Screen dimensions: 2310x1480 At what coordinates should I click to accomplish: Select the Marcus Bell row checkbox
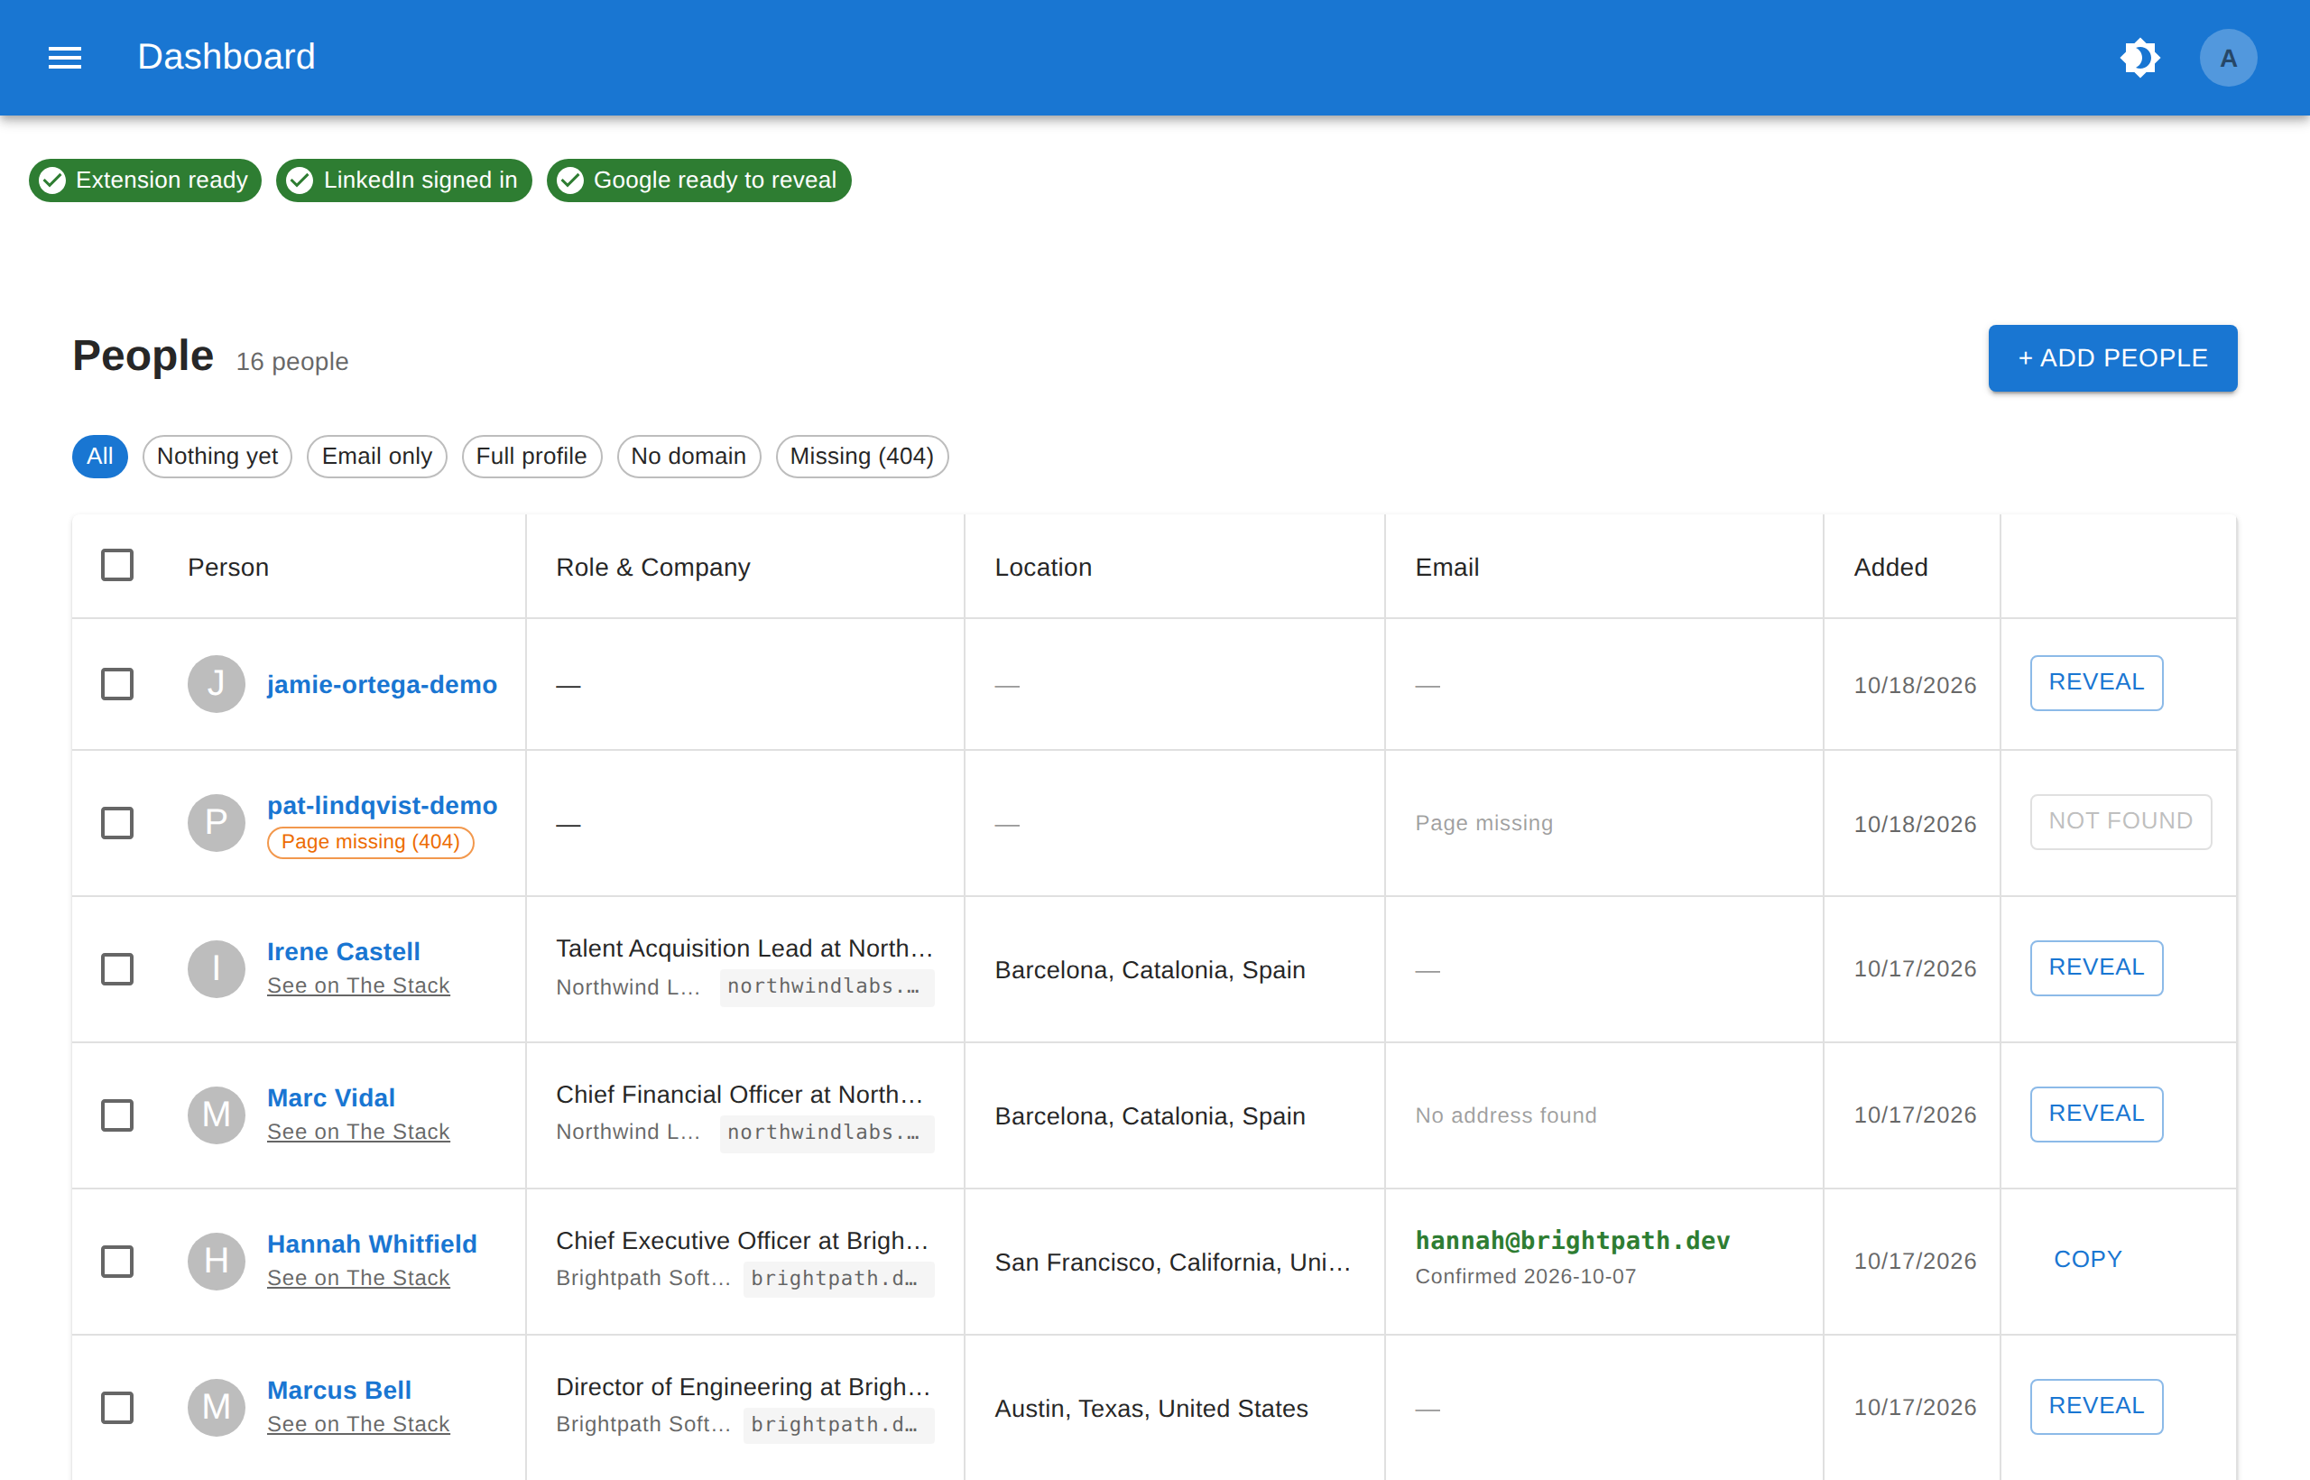coord(117,1407)
